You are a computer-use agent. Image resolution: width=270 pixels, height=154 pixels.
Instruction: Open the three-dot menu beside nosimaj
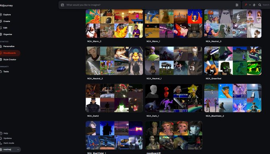tap(18, 150)
